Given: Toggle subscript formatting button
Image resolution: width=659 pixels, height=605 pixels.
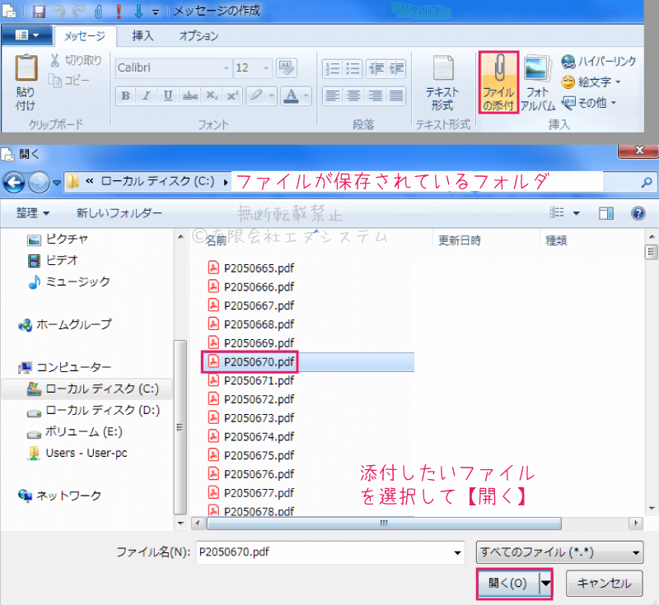Looking at the screenshot, I should click(x=212, y=96).
